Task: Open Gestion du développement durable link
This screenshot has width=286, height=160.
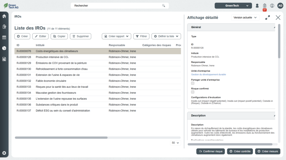Action: (208, 74)
